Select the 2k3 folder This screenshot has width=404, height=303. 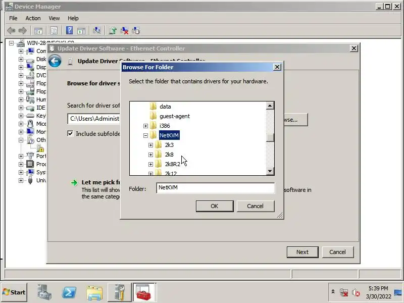[169, 145]
